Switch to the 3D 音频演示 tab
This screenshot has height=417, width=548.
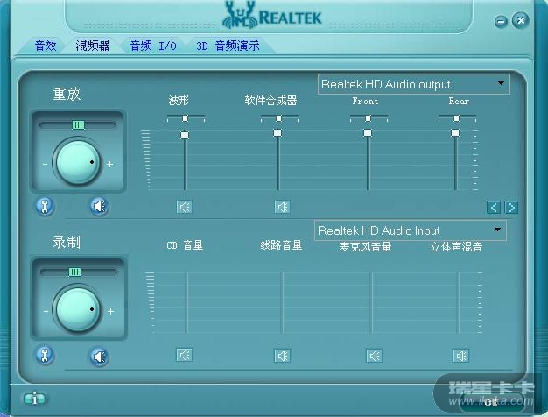click(x=228, y=46)
